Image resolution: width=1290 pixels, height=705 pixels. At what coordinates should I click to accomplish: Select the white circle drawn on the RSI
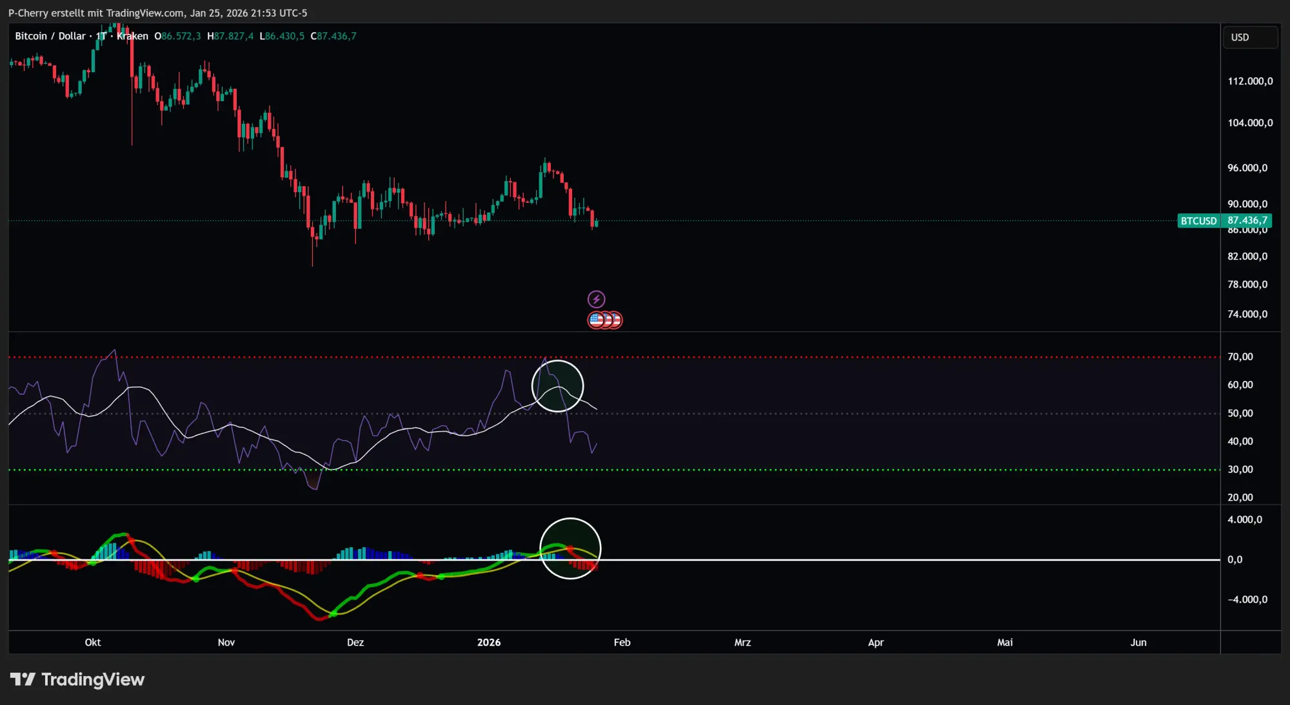[557, 385]
